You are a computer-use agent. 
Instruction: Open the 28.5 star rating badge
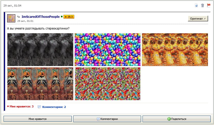69,17
